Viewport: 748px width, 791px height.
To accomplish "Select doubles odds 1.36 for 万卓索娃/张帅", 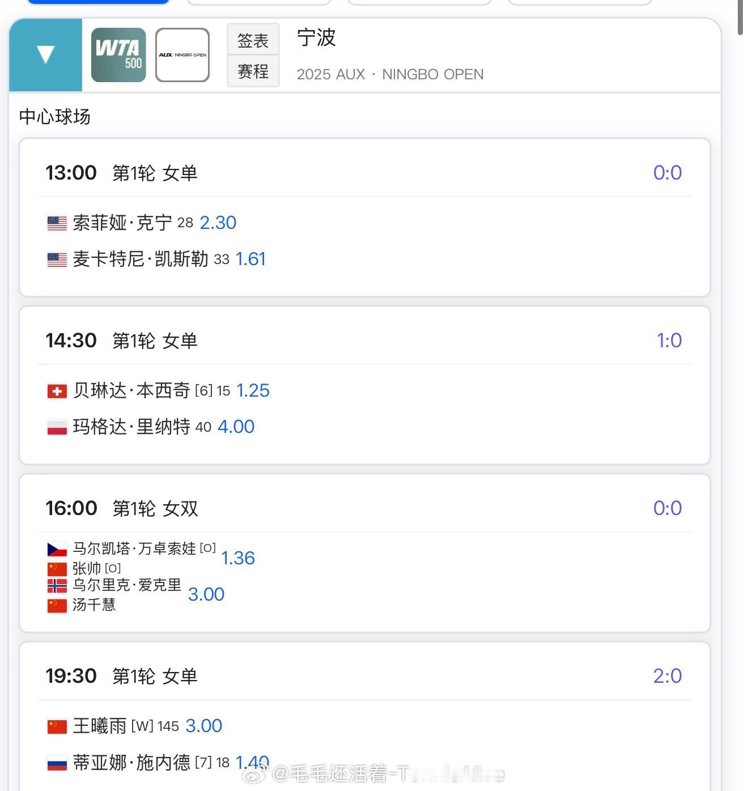I will click(x=238, y=558).
